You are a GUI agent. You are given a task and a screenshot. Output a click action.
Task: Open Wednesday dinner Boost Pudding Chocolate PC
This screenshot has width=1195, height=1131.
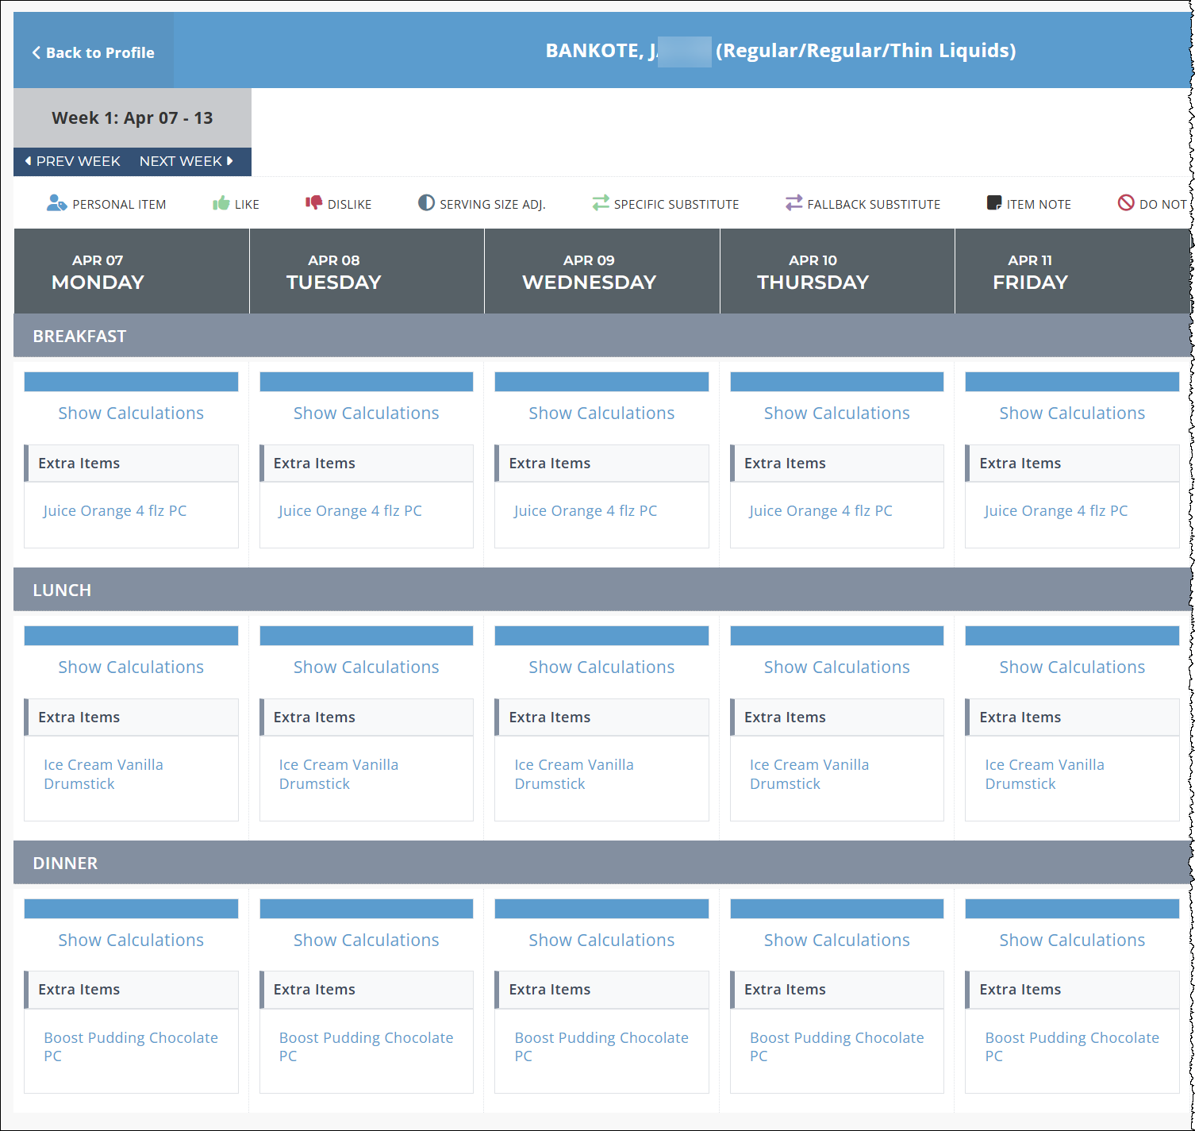coord(601,1047)
